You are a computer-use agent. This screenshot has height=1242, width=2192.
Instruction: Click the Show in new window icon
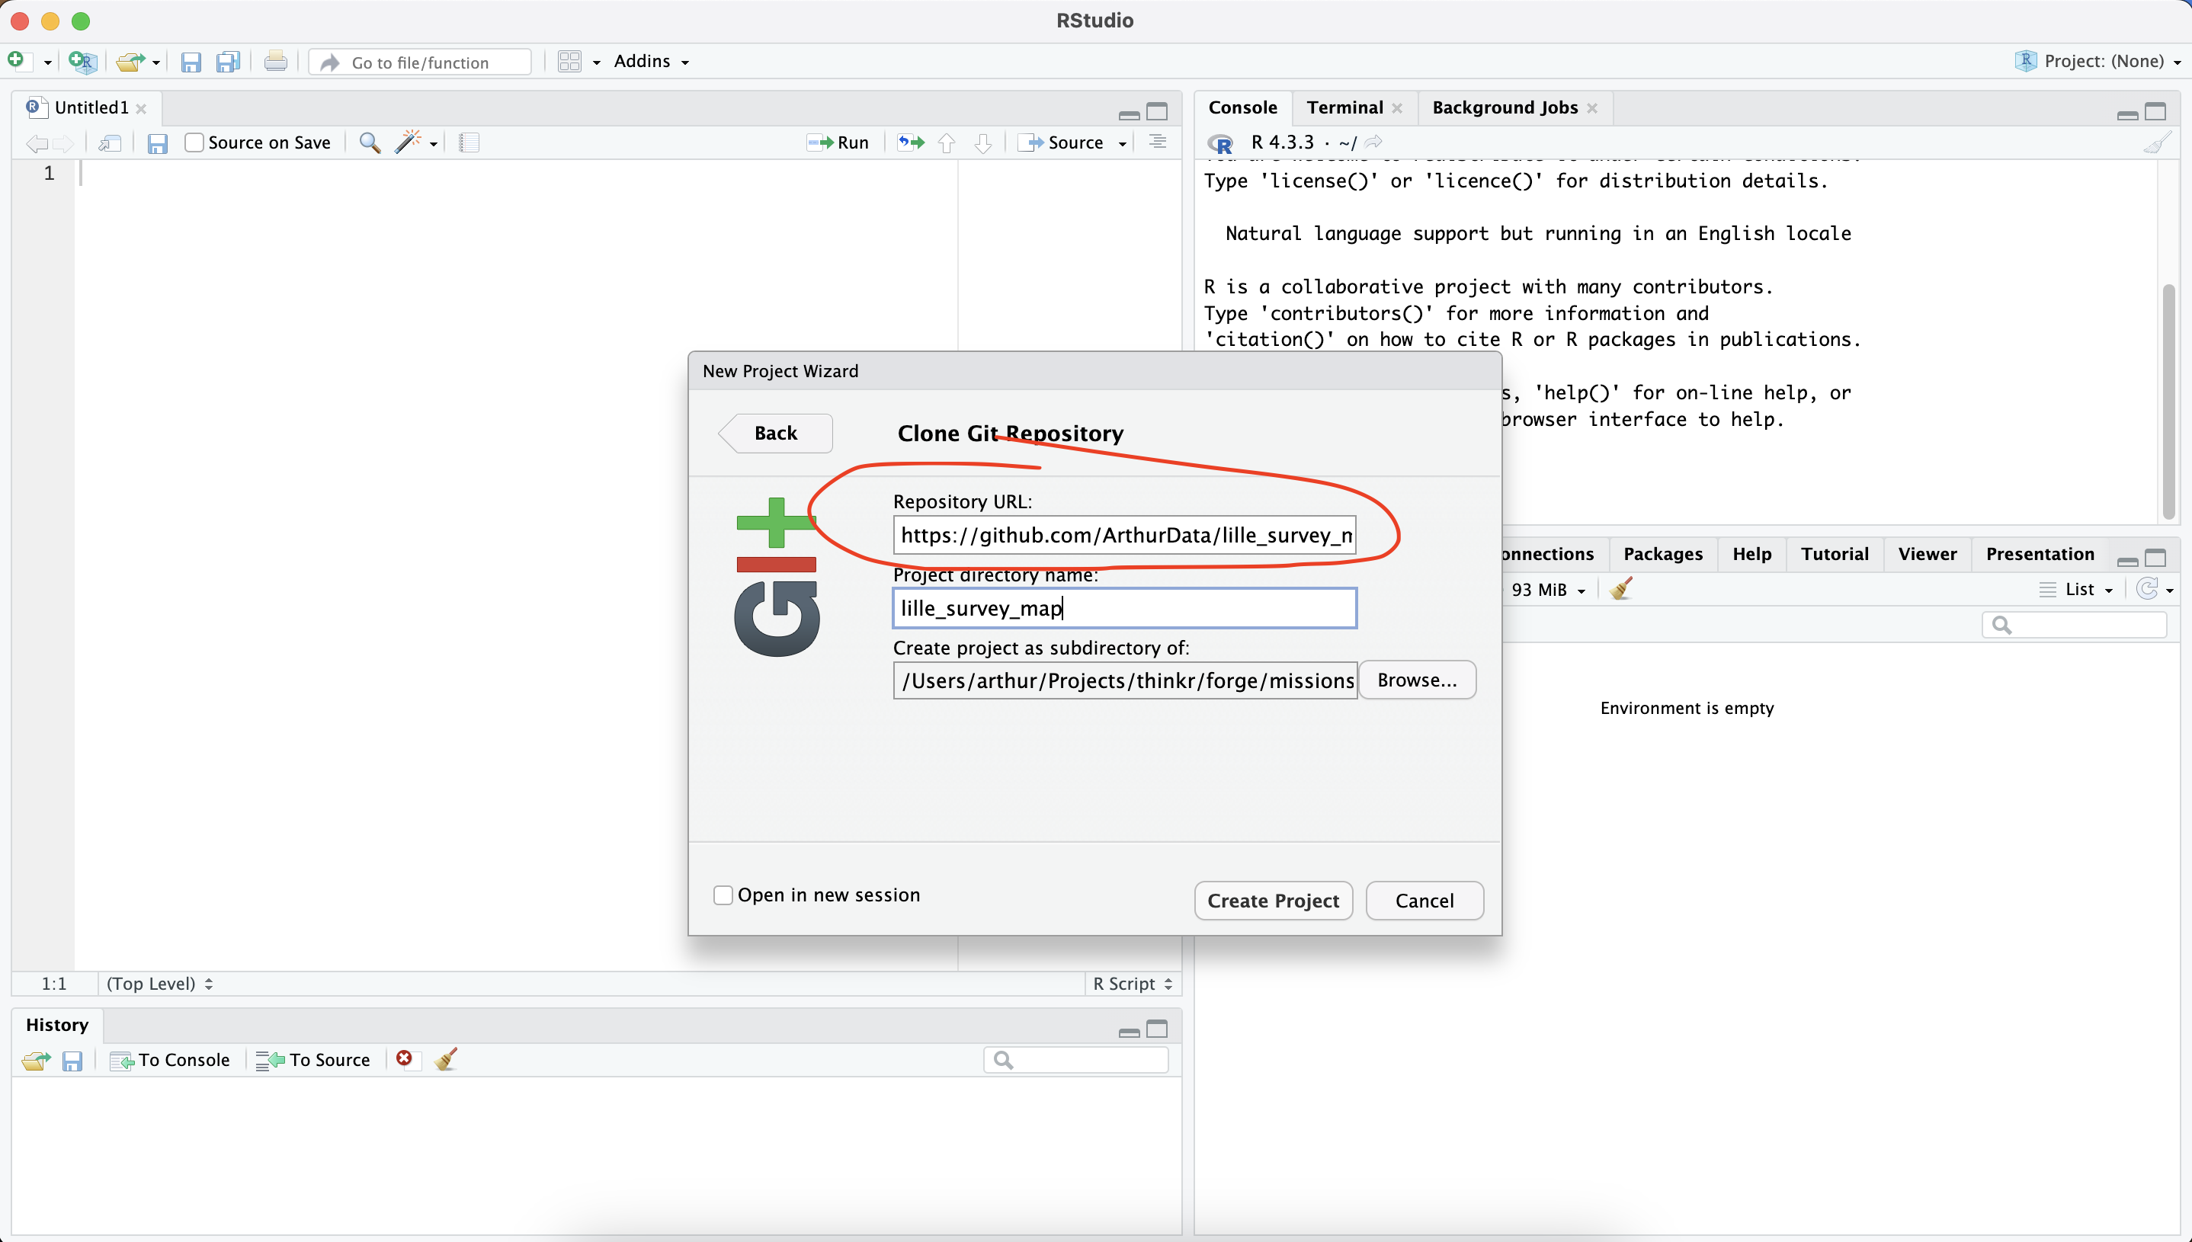(x=109, y=142)
